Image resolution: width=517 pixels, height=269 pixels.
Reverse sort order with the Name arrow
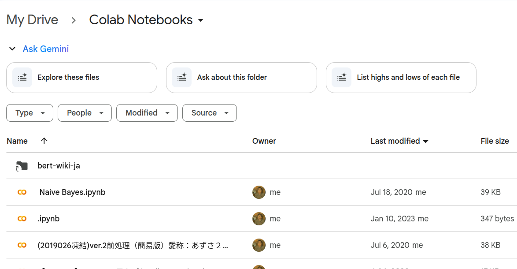(44, 141)
